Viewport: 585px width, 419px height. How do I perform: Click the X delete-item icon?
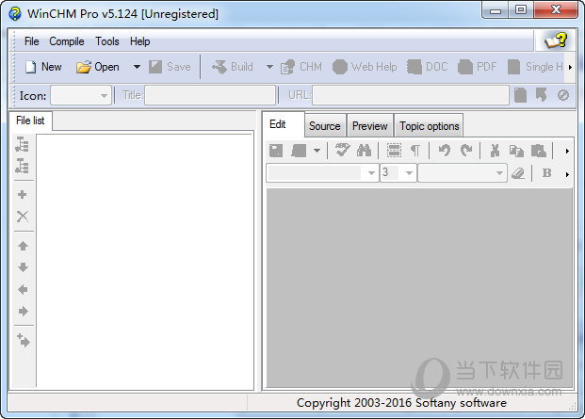[23, 217]
